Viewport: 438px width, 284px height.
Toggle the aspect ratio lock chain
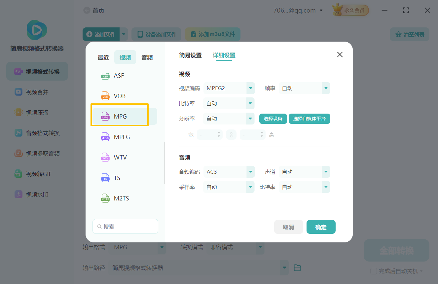pyautogui.click(x=231, y=134)
